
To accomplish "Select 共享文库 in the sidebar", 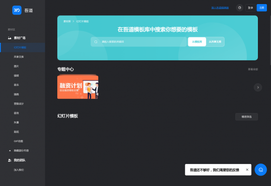I will pos(19,57).
